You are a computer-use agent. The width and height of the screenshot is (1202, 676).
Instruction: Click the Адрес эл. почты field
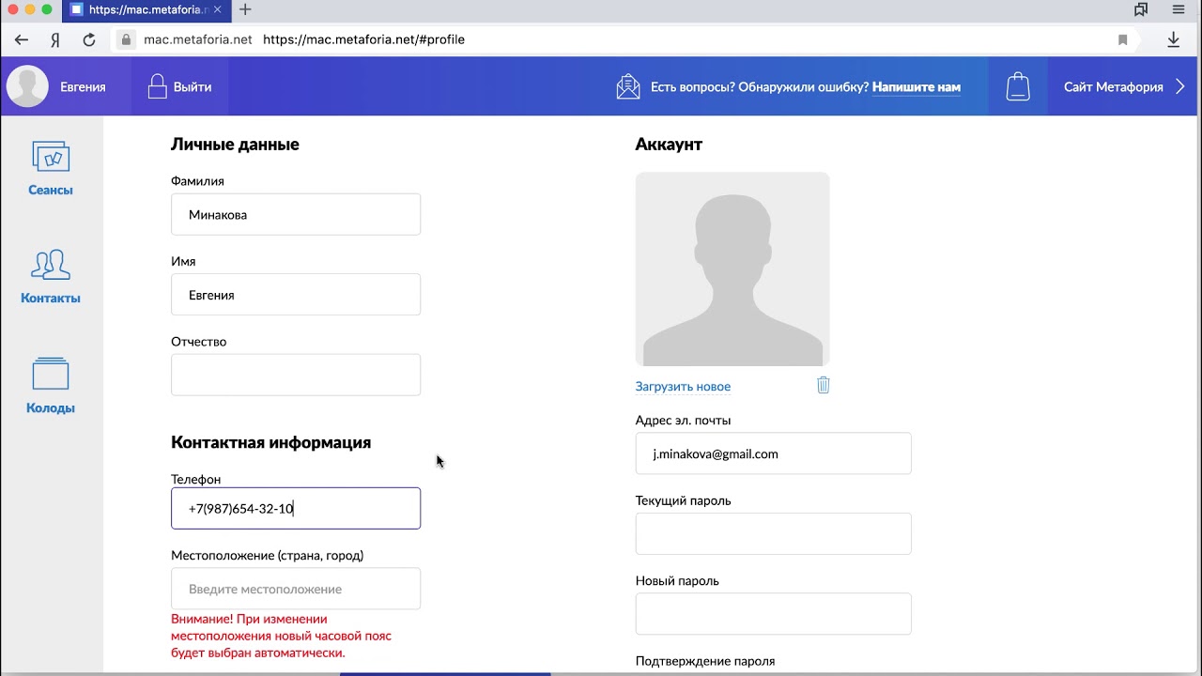[x=774, y=453]
